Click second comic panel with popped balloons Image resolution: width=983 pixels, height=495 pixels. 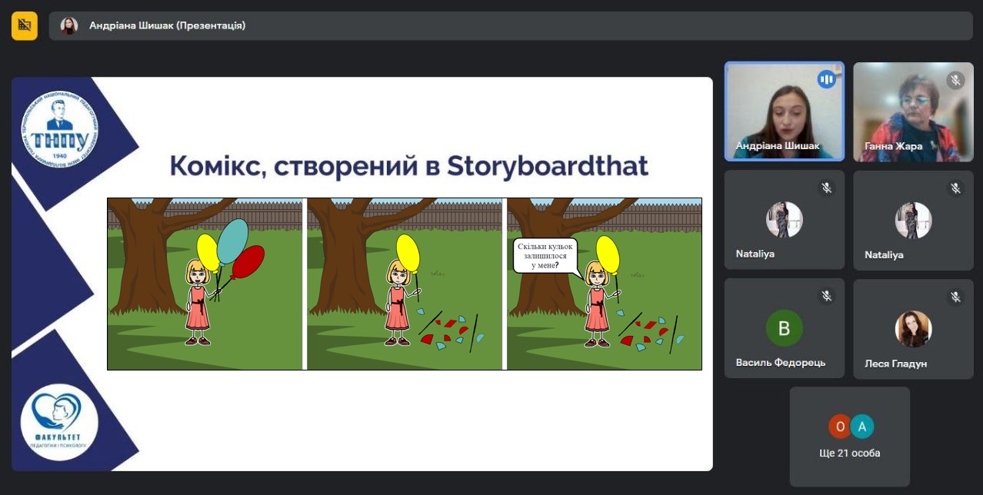coord(405,284)
